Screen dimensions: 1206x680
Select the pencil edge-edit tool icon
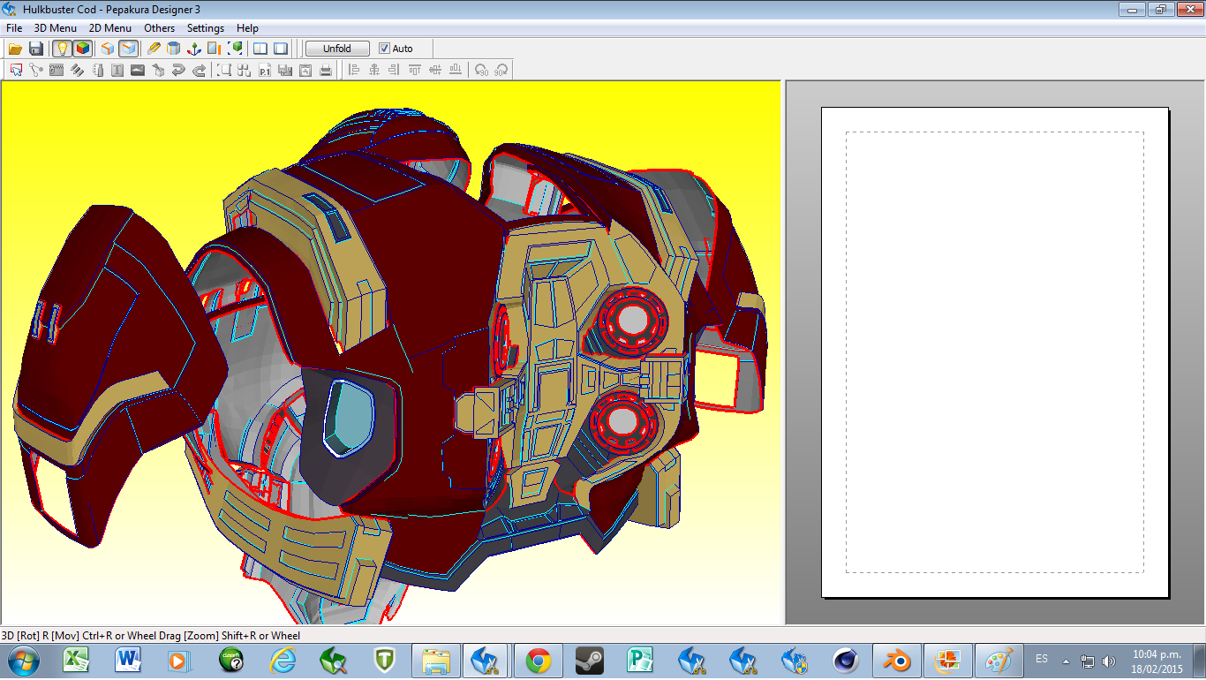pos(154,49)
